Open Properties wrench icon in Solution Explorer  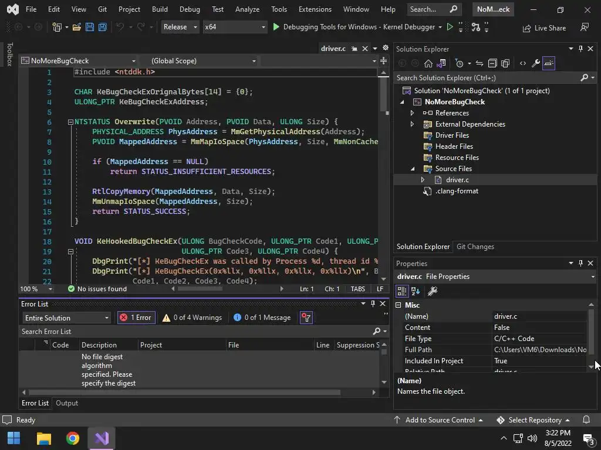[536, 63]
